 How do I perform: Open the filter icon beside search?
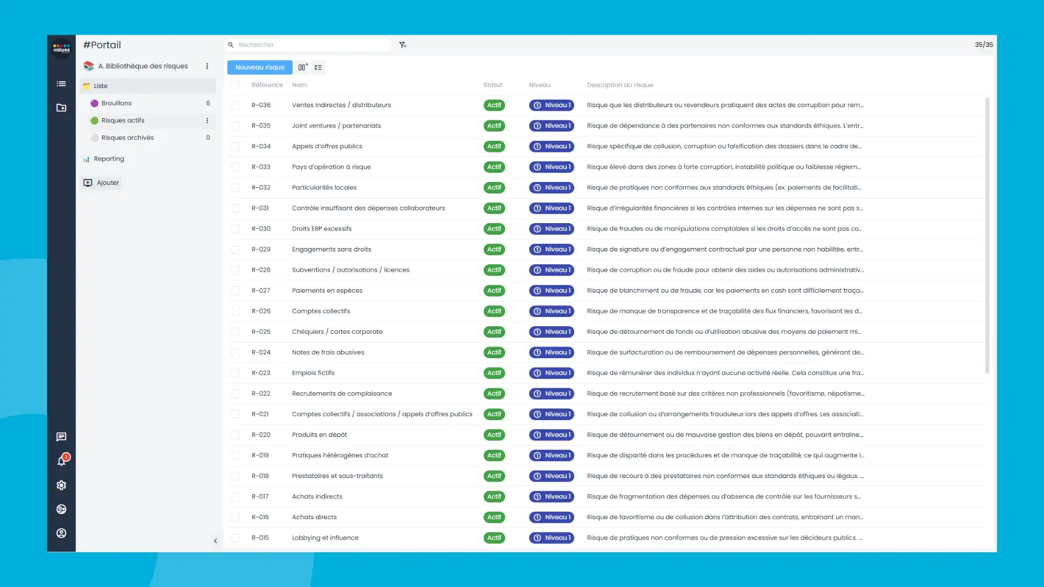[x=403, y=45]
